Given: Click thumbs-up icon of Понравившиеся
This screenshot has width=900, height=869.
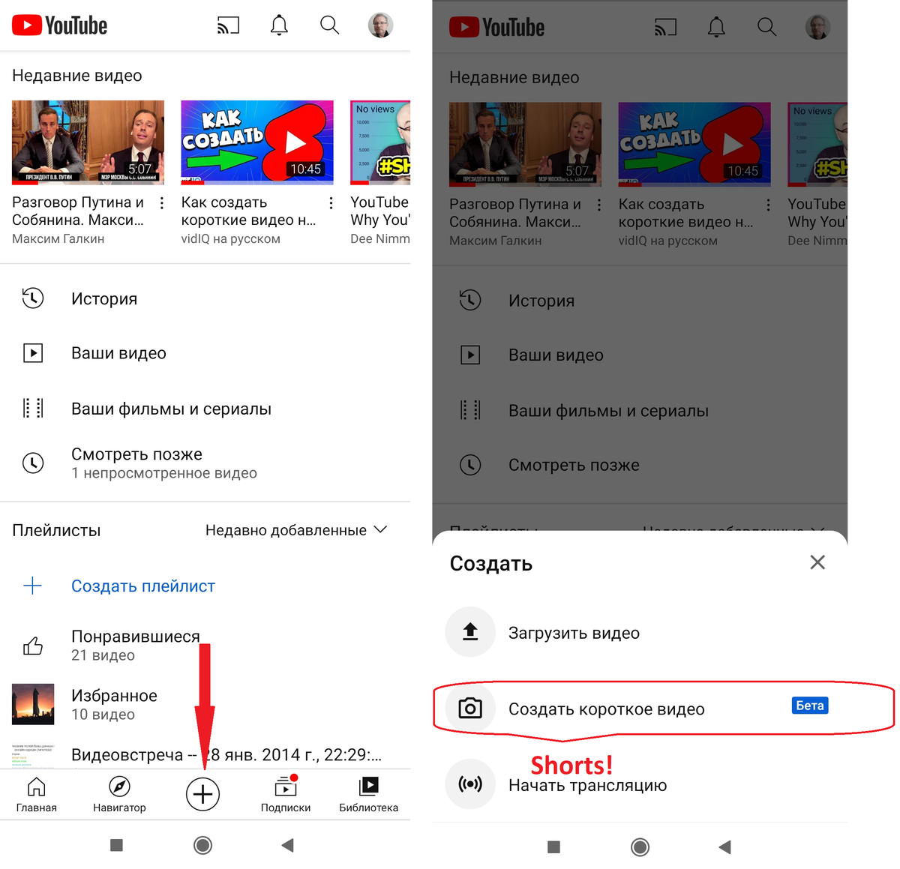Looking at the screenshot, I should (x=33, y=646).
